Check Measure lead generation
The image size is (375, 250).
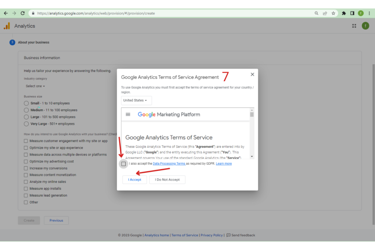26,195
